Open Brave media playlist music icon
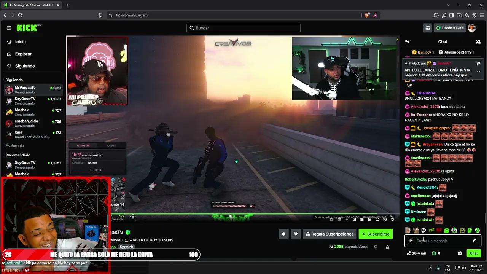Viewport: 487px width, 274px height. (444, 15)
